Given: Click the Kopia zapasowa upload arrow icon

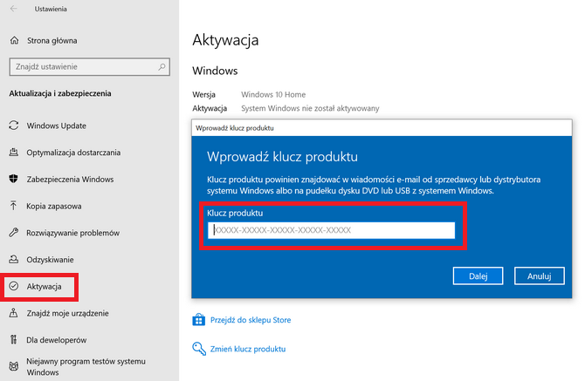Looking at the screenshot, I should click(x=13, y=207).
